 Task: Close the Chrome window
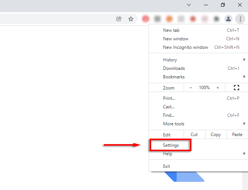click(x=240, y=5)
